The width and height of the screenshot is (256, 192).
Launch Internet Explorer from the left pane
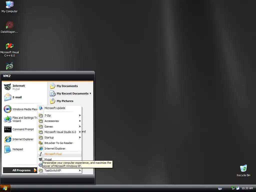20,139
